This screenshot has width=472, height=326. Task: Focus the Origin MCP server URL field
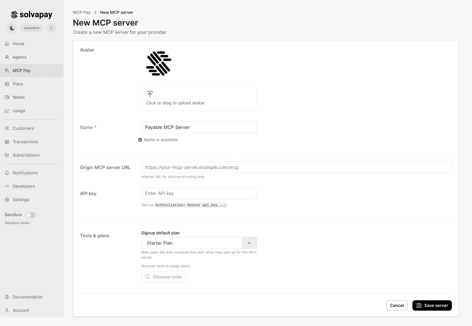(296, 167)
